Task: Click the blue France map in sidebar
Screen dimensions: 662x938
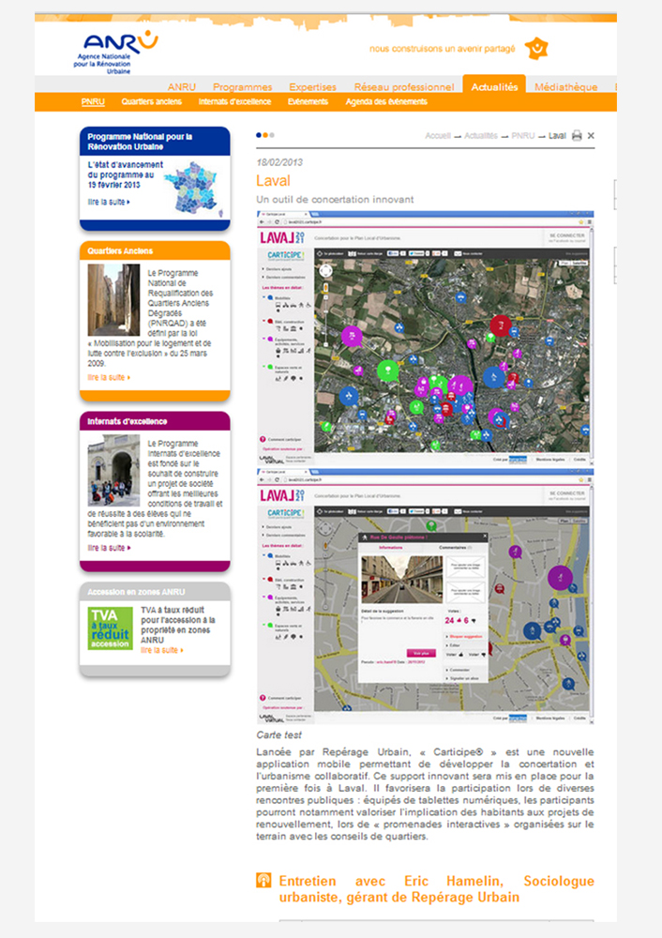Action: click(x=193, y=187)
